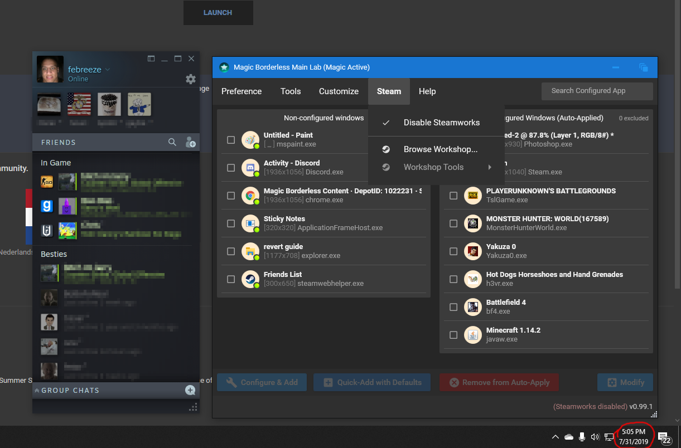The width and height of the screenshot is (681, 448).
Task: Collapse the Besties friends group
Action: (x=54, y=254)
